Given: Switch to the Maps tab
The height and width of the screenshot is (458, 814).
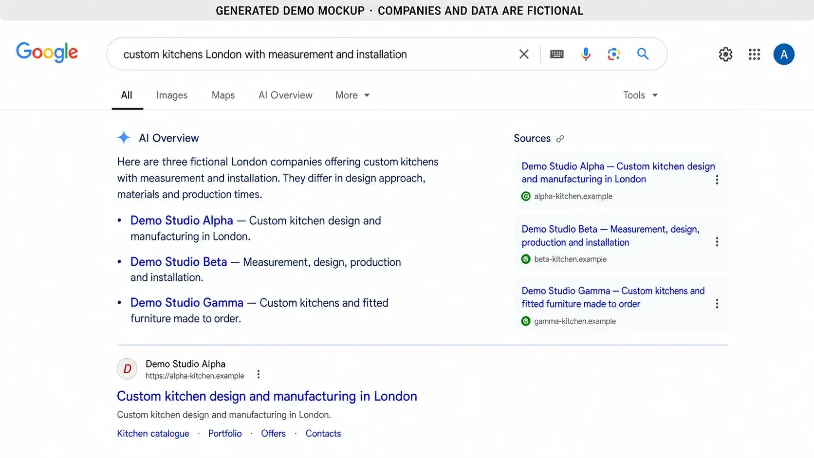Looking at the screenshot, I should (223, 95).
